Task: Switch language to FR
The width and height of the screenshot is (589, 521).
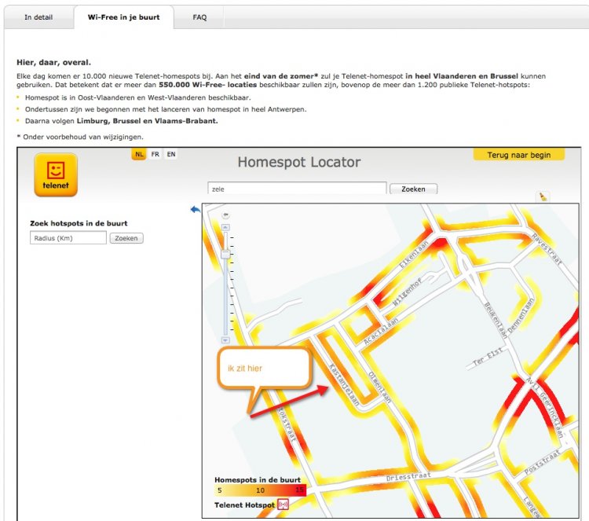Action: [x=155, y=154]
